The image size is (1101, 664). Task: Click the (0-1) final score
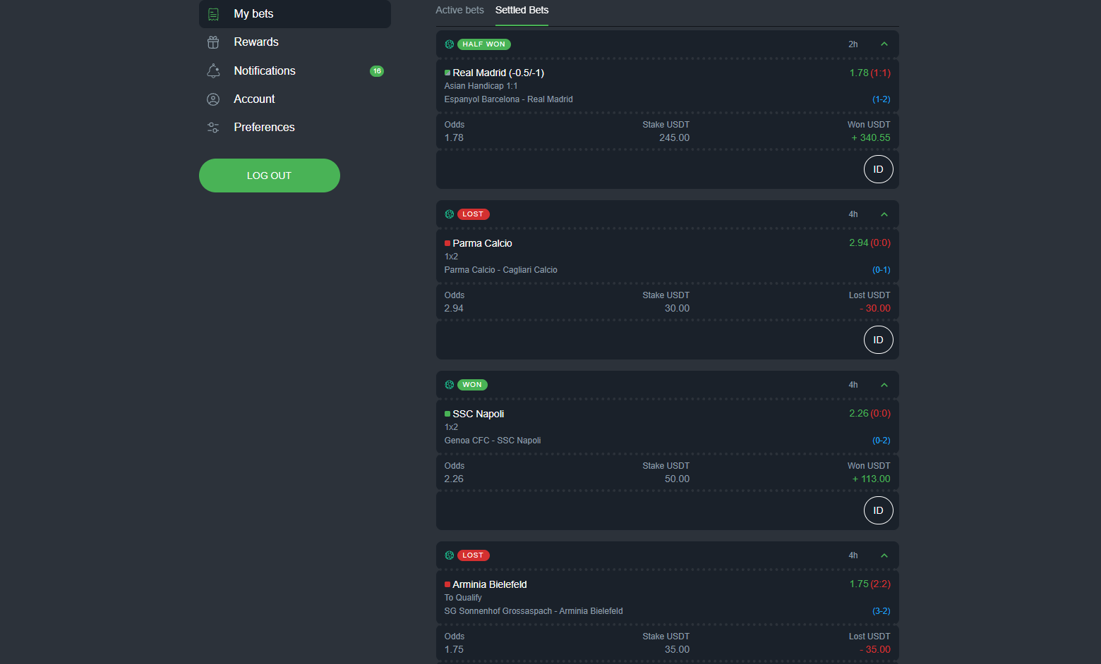coord(882,270)
